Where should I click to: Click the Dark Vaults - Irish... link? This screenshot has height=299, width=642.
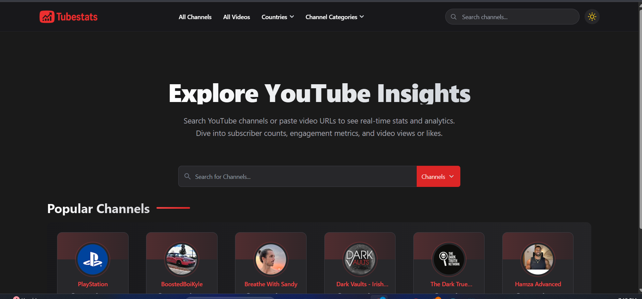click(362, 284)
